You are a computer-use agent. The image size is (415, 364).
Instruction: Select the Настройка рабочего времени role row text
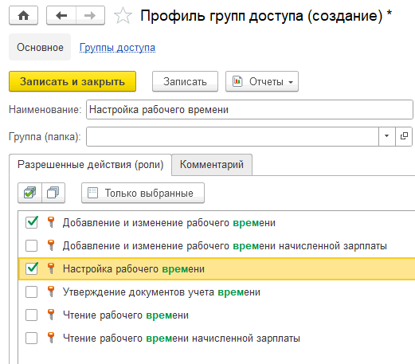134,268
